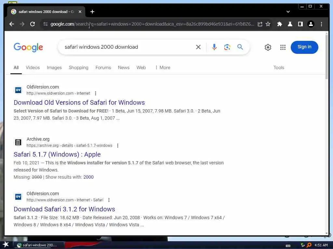
Task: Open the Chrome profile avatar icon
Action: click(311, 24)
